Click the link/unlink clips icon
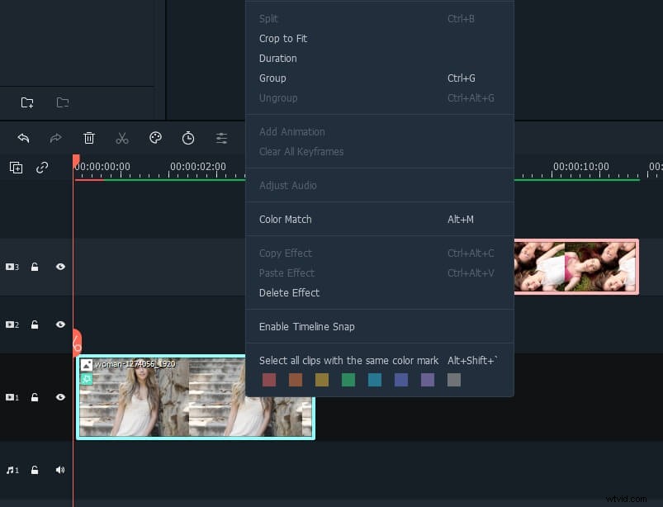663x507 pixels. click(x=42, y=167)
